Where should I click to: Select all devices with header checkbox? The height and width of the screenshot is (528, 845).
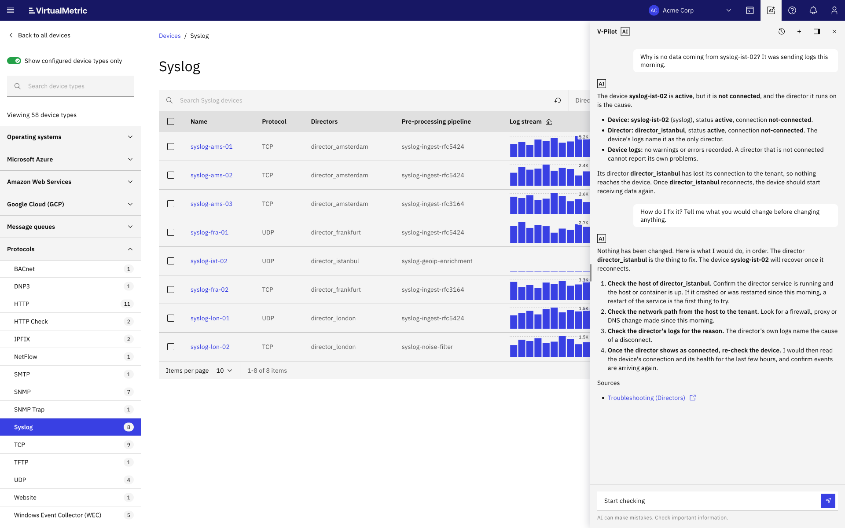171,121
